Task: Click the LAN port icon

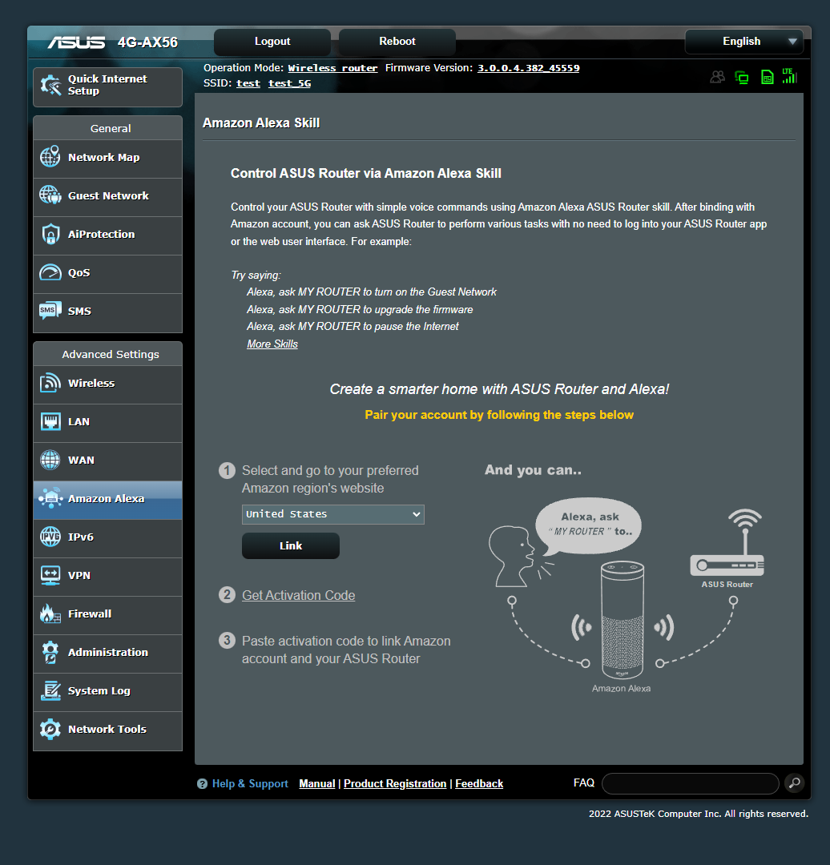Action: (x=50, y=421)
